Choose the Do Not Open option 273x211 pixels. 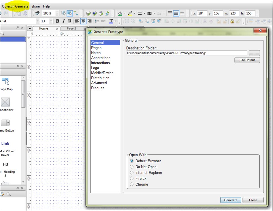(132, 167)
